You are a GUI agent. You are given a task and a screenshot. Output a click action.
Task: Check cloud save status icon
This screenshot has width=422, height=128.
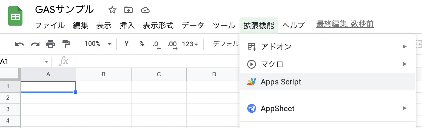(145, 10)
